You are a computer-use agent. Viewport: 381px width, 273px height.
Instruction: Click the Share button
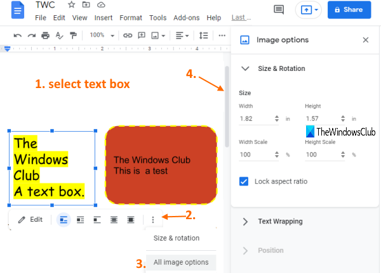point(349,10)
